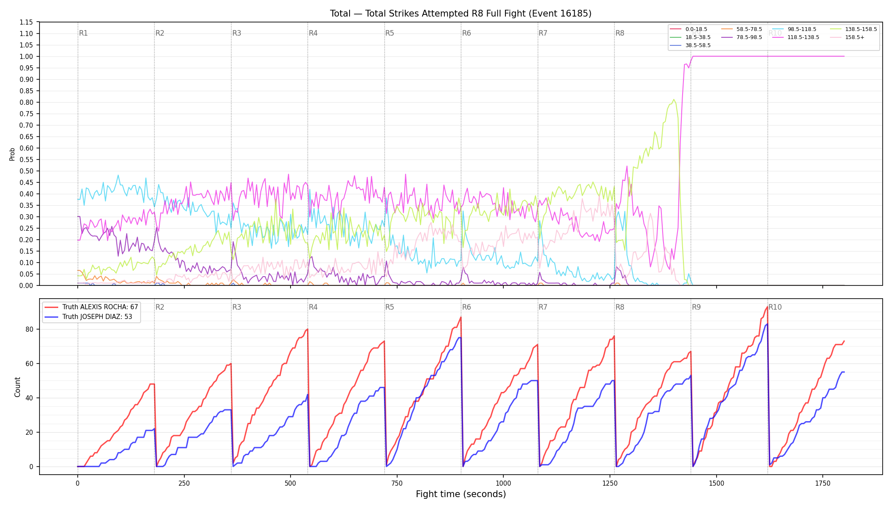Viewport: 892px width, 509px height.
Task: Select the 78.5-98.5 legend entry
Action: pyautogui.click(x=741, y=37)
